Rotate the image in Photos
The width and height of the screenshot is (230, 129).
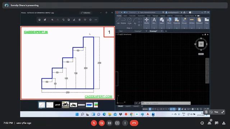(63, 20)
